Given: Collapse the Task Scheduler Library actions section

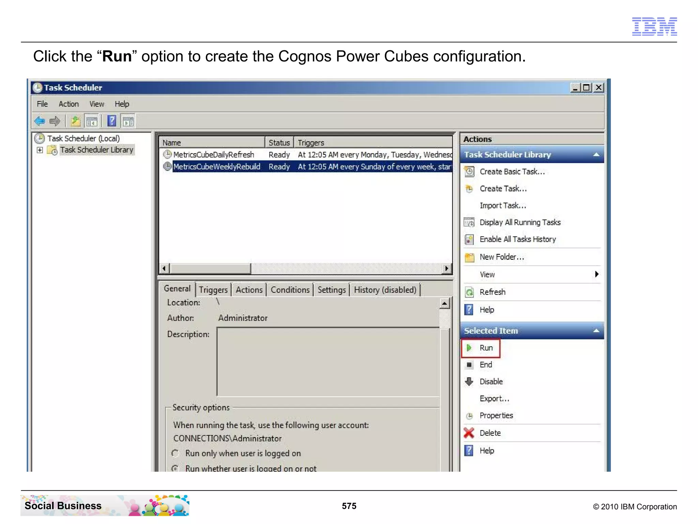Looking at the screenshot, I should [x=596, y=155].
